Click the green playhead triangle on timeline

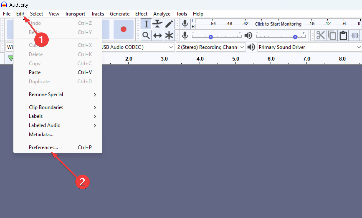pyautogui.click(x=10, y=58)
